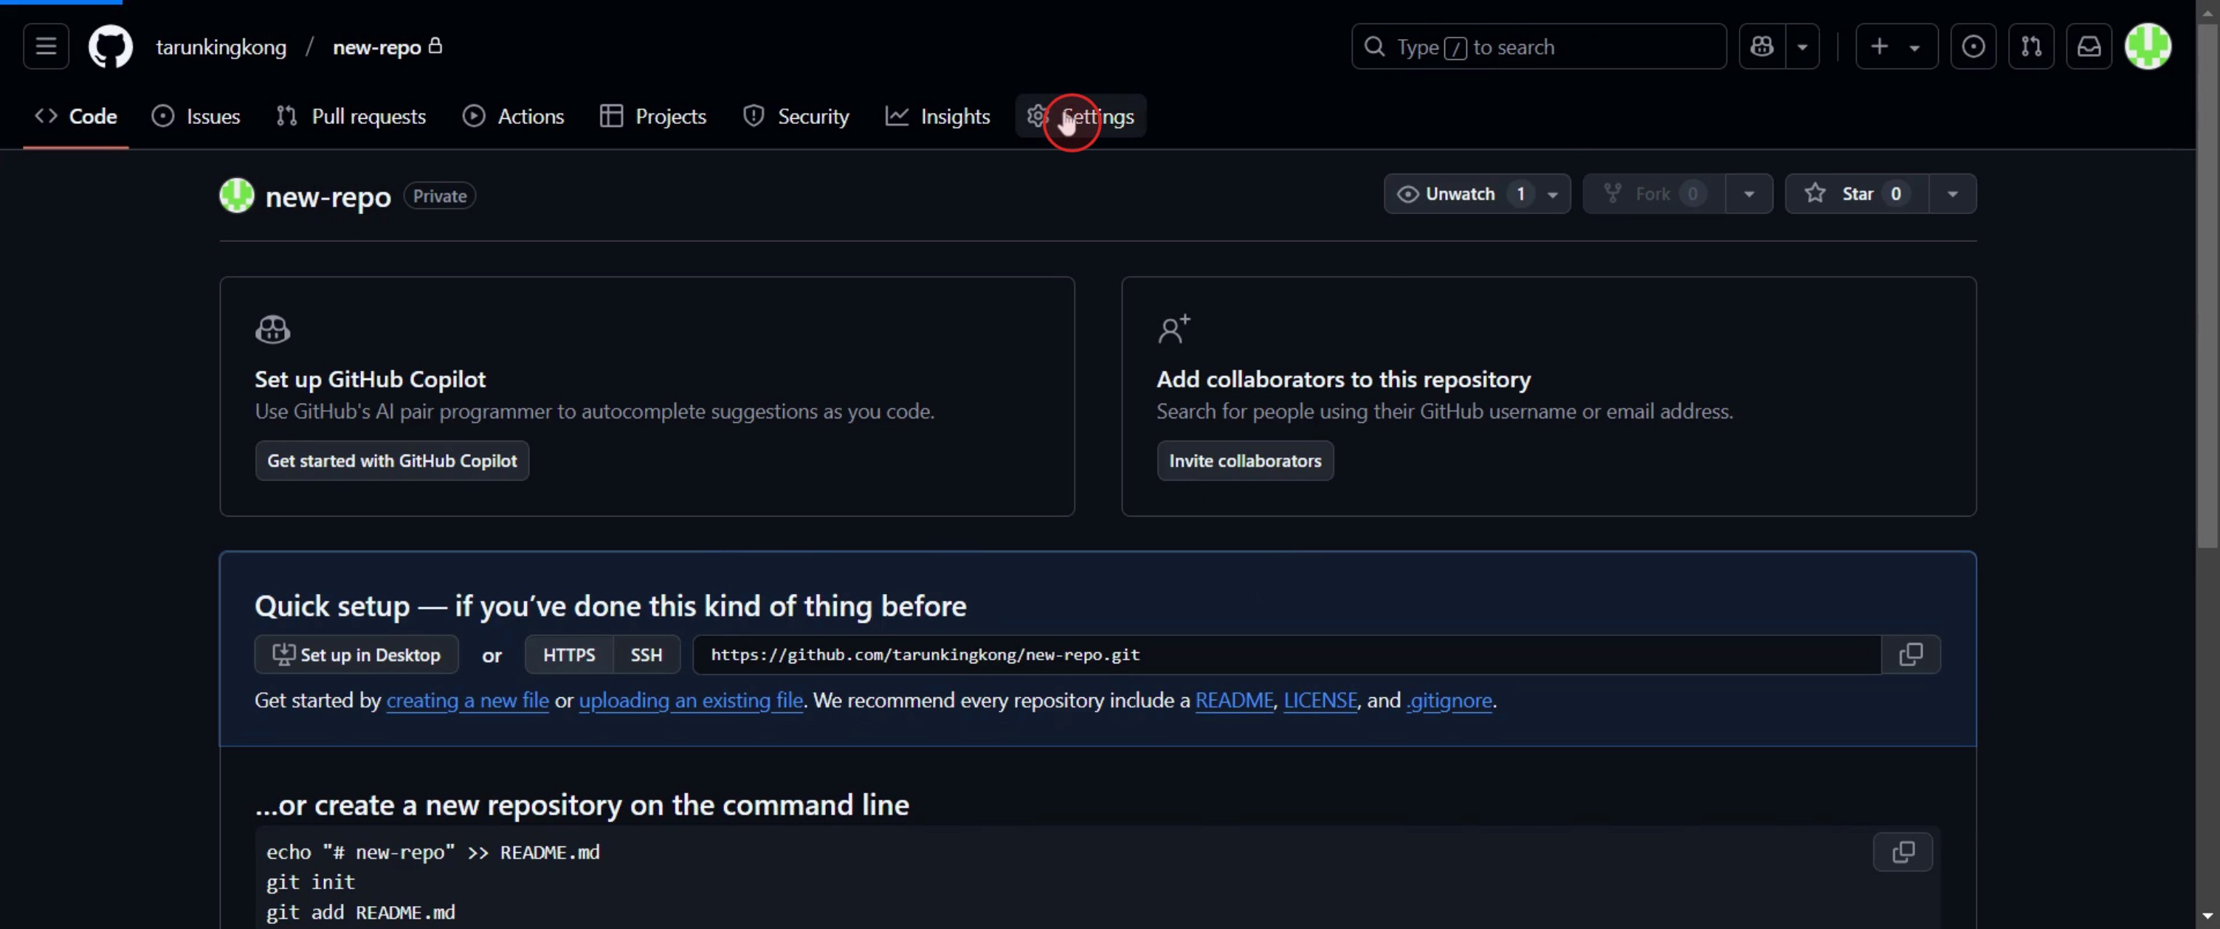
Task: Open the pull requests icon in header
Action: [x=2030, y=46]
